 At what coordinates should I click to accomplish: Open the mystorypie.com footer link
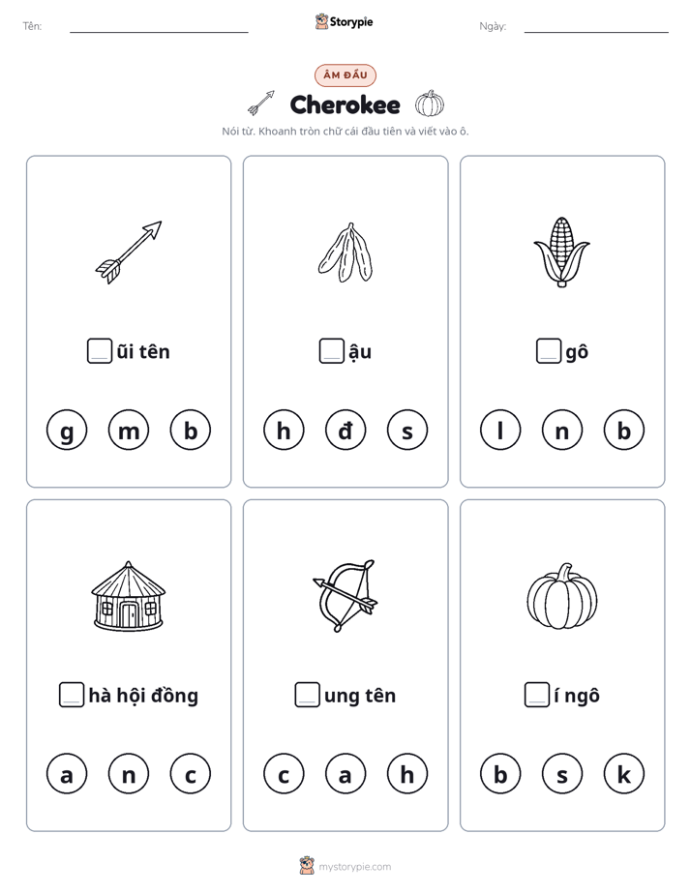[354, 867]
